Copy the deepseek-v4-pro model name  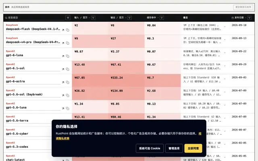coord(68,43)
